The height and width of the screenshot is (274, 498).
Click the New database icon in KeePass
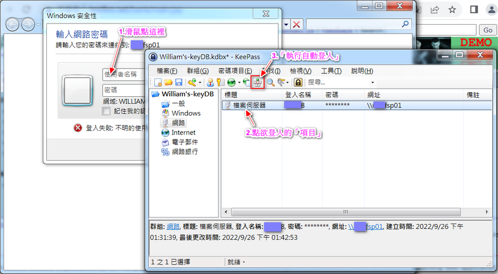tap(158, 82)
